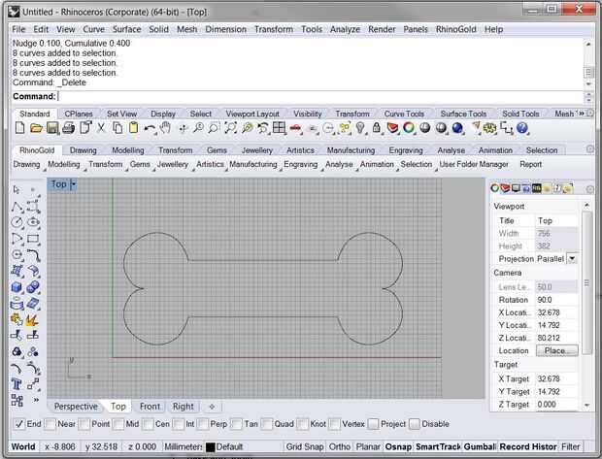Open the four-viewport layout icon

(279, 128)
